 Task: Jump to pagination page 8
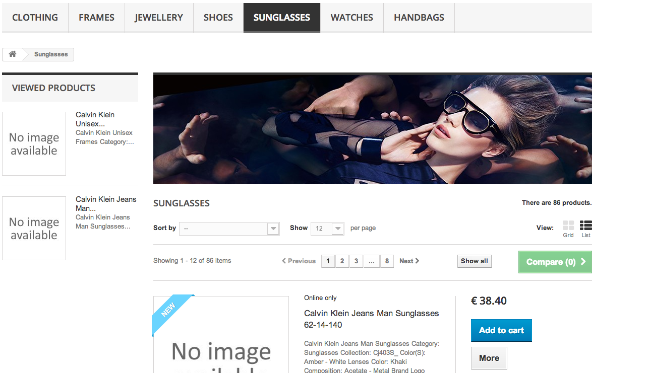click(x=387, y=261)
